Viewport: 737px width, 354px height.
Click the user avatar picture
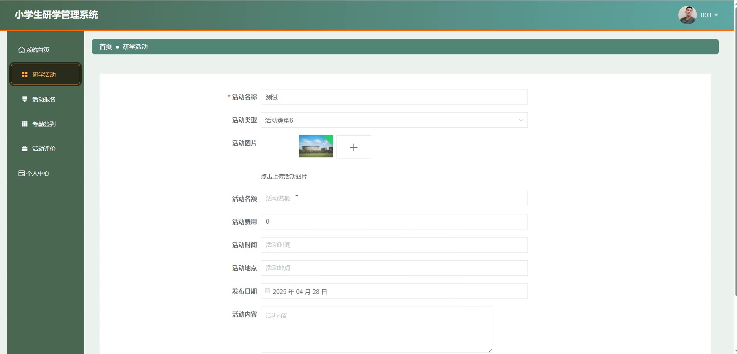tap(688, 15)
